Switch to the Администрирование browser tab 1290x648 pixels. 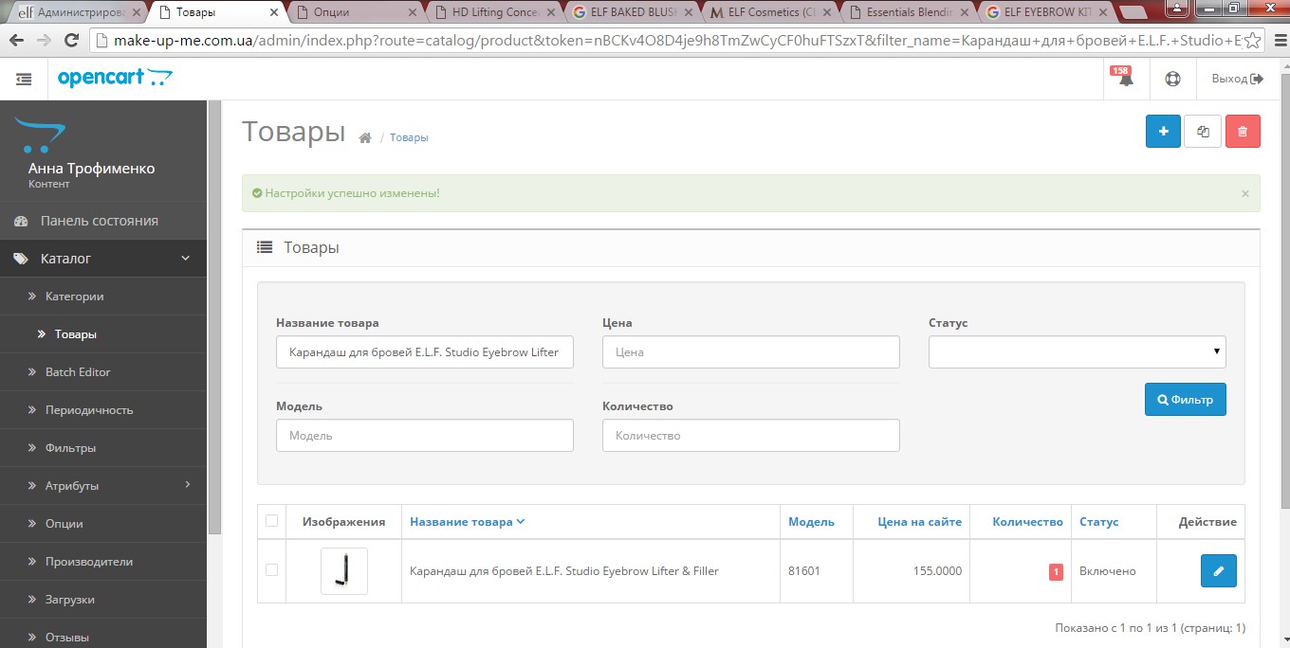tap(79, 12)
